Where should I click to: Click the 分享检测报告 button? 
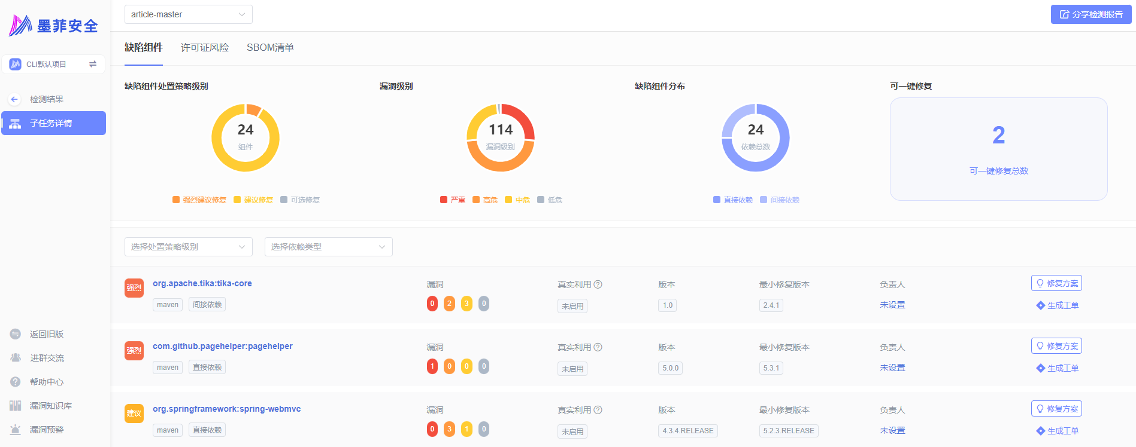tap(1091, 14)
